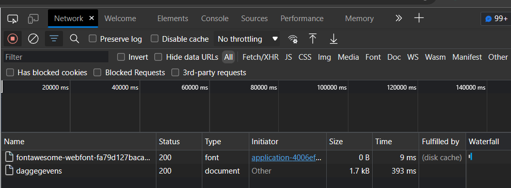511x188 pixels.
Task: Check the Hide data URLs option
Action: (158, 57)
